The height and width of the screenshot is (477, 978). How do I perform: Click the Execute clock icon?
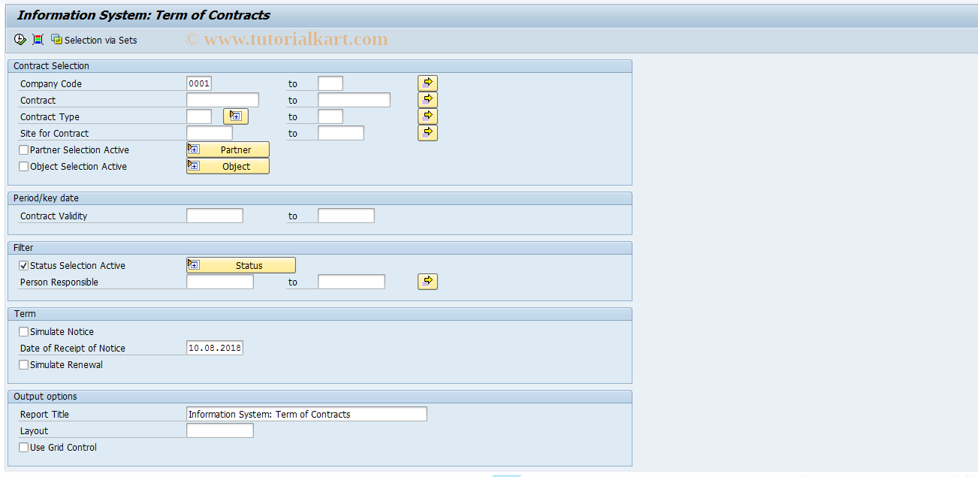click(20, 40)
